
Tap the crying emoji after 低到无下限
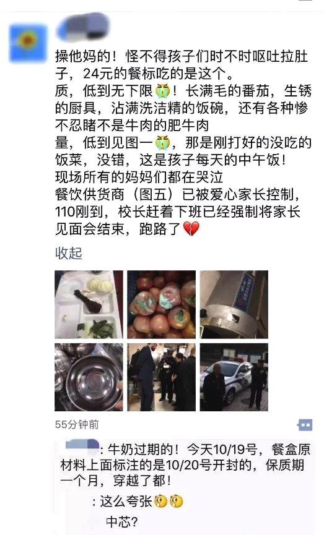163,90
